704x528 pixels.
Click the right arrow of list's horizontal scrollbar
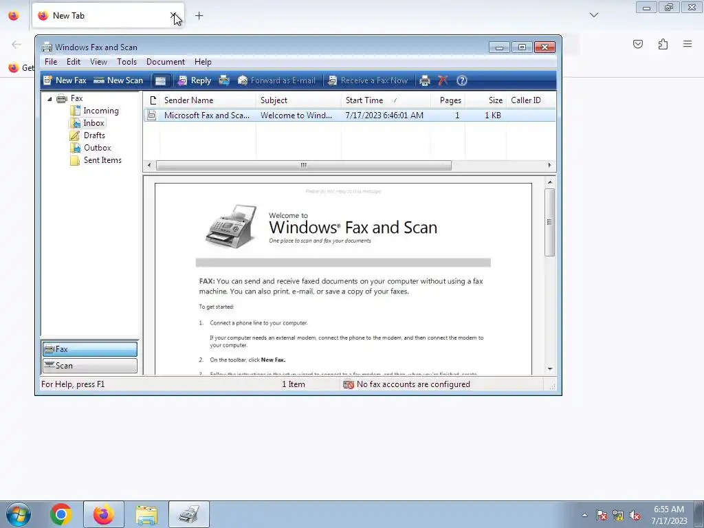pos(549,165)
